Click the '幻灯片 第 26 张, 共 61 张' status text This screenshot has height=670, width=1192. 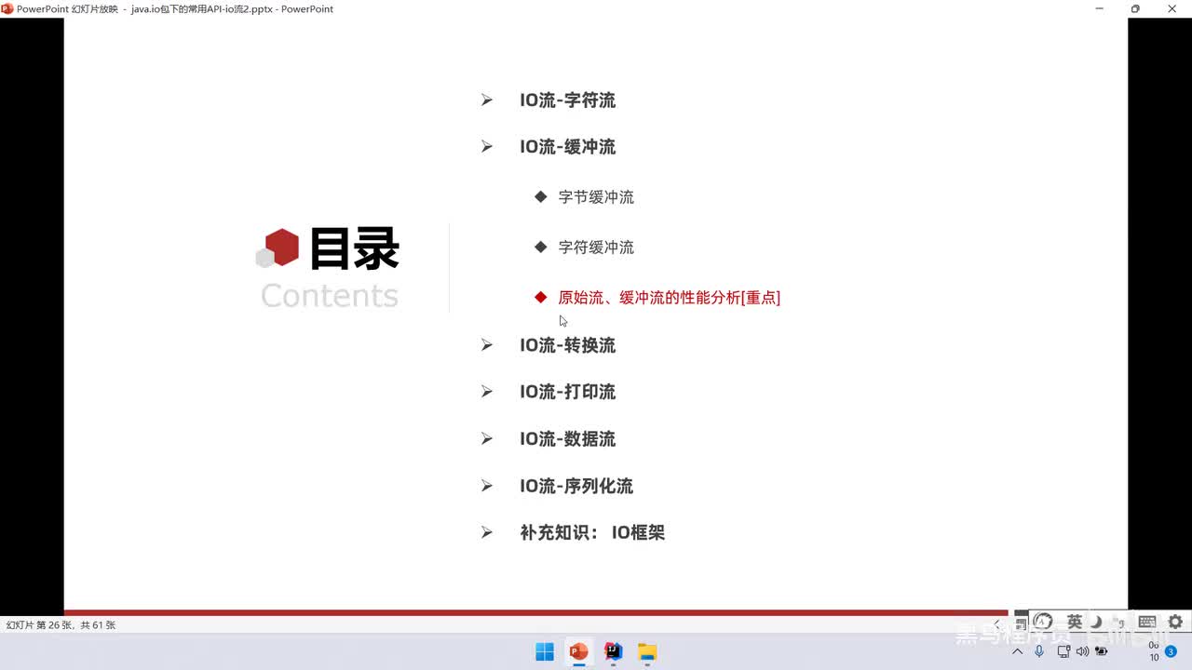pos(61,625)
